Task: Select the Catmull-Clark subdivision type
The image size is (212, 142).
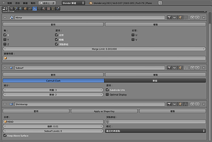Action: (53, 81)
